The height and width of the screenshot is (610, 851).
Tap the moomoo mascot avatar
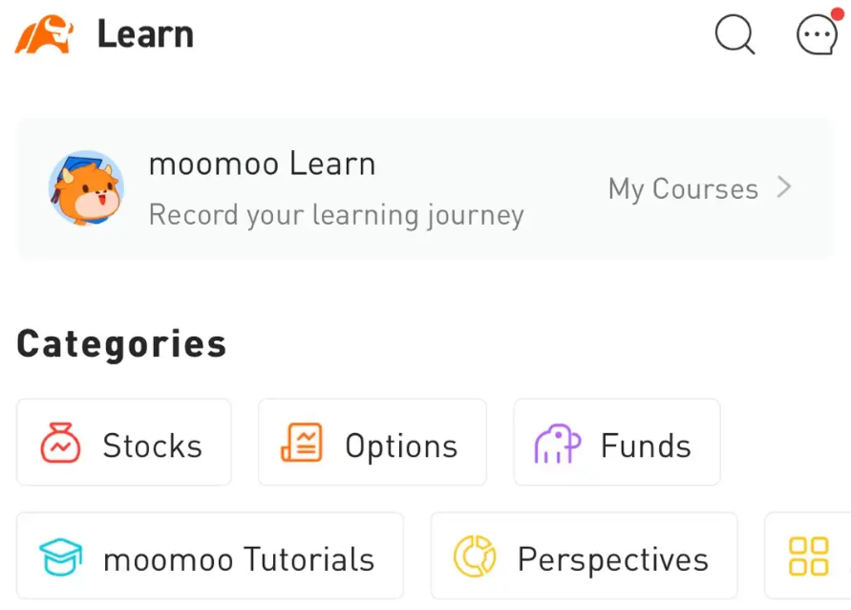pos(86,187)
